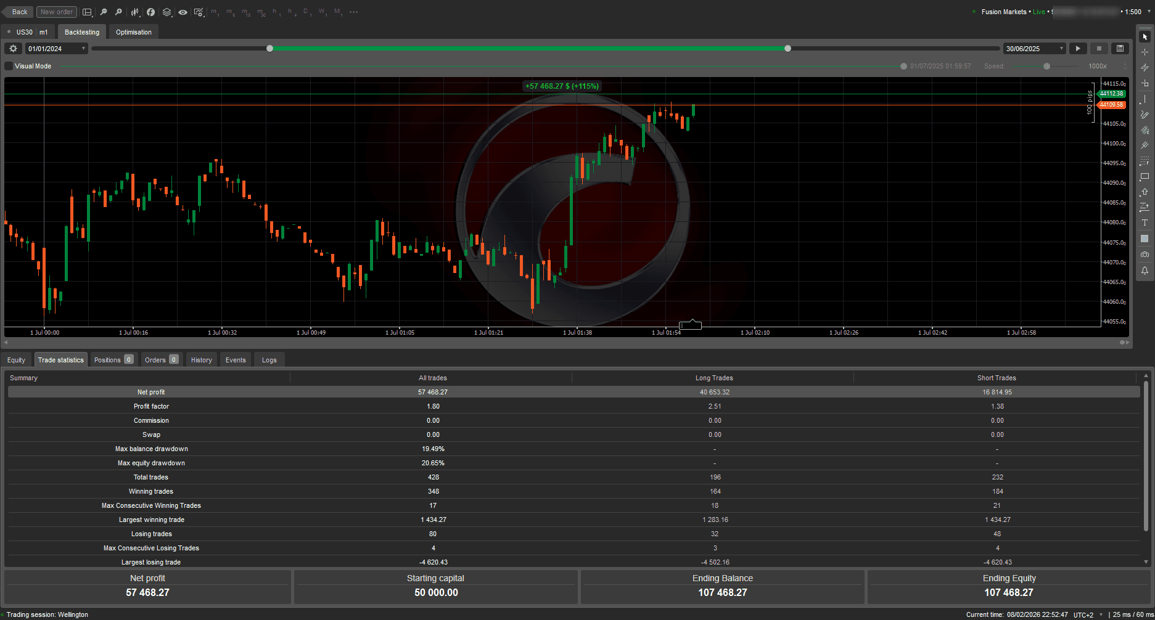This screenshot has height=620, width=1155.
Task: Open the 30/06/2025 end date dropdown
Action: tap(1034, 48)
